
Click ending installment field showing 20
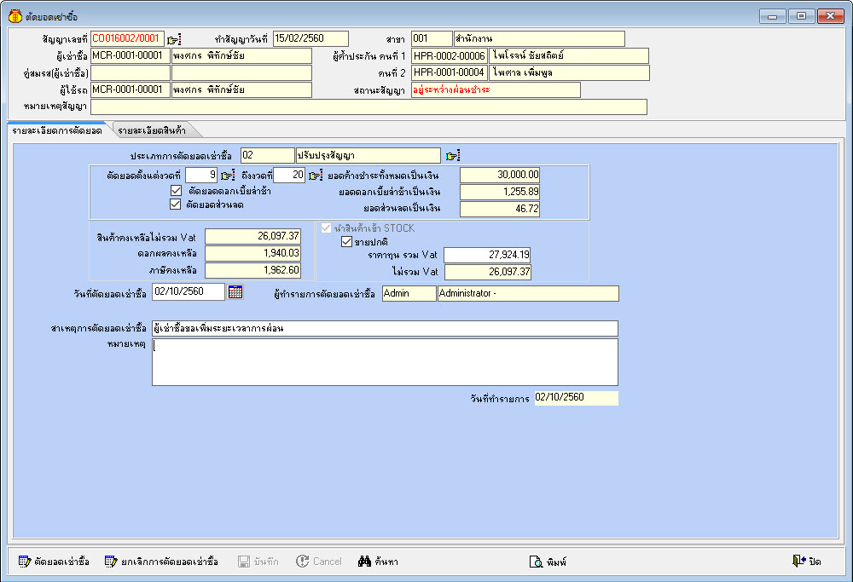point(289,175)
